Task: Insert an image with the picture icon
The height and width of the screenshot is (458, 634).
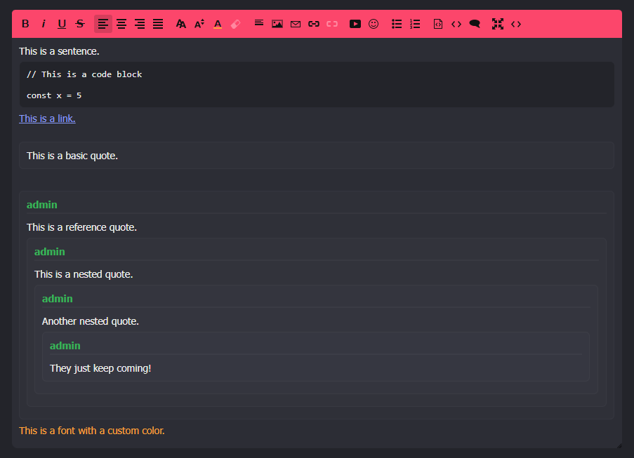Action: click(277, 24)
